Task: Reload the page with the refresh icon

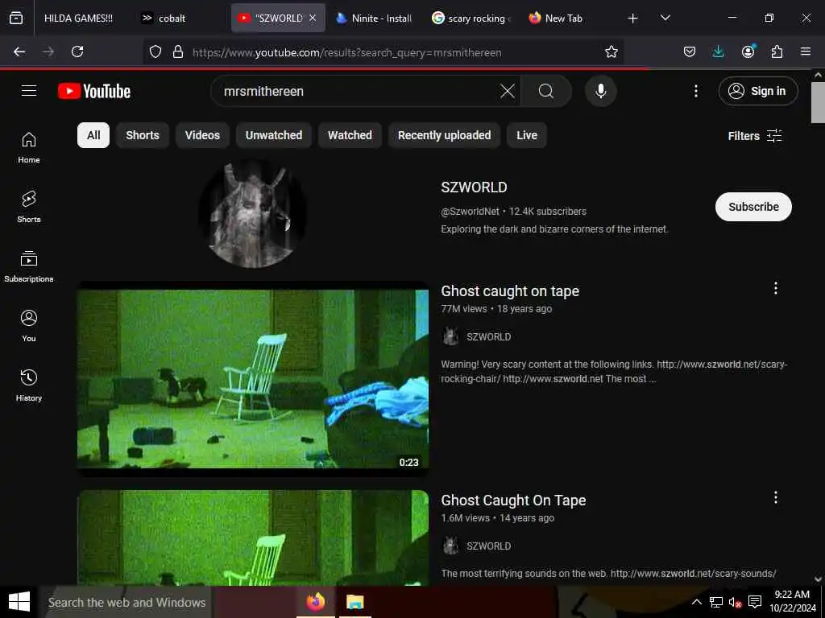Action: pos(77,51)
